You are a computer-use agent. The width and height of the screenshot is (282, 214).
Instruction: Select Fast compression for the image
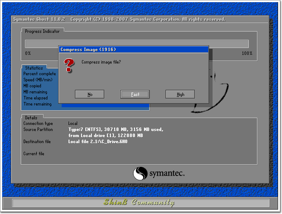click(135, 94)
